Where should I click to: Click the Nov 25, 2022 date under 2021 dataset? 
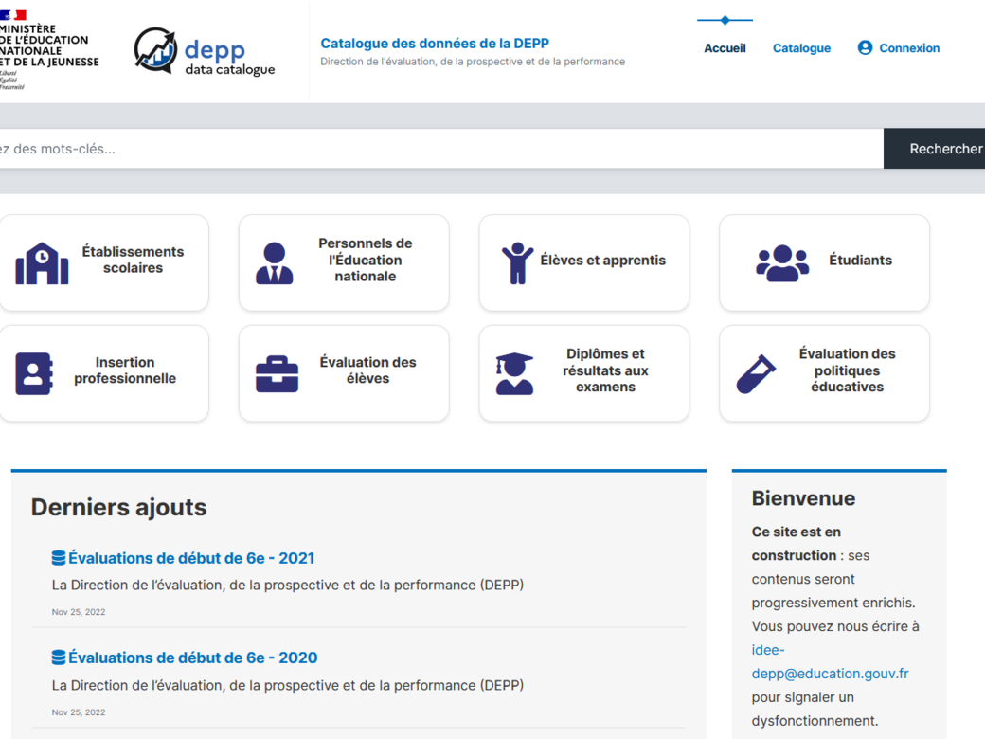[x=79, y=612]
